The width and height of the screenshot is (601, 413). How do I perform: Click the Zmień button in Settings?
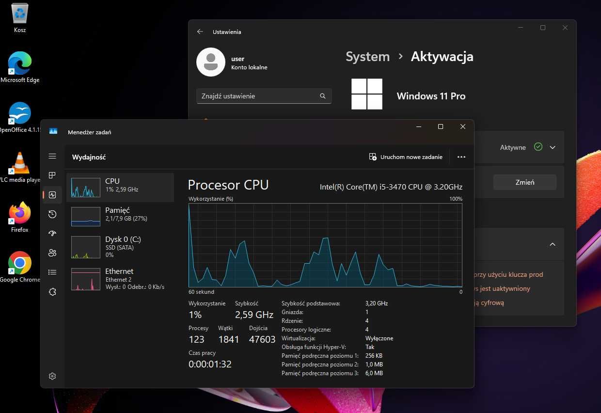pos(525,182)
